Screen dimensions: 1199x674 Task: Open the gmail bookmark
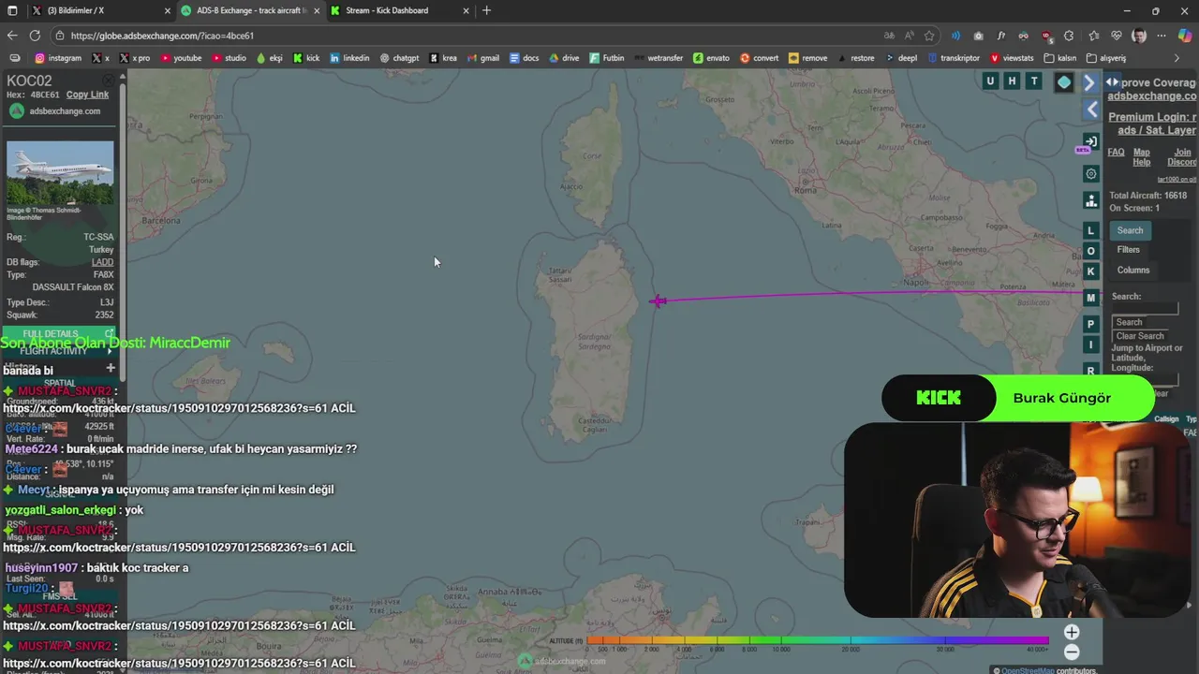[x=482, y=58]
